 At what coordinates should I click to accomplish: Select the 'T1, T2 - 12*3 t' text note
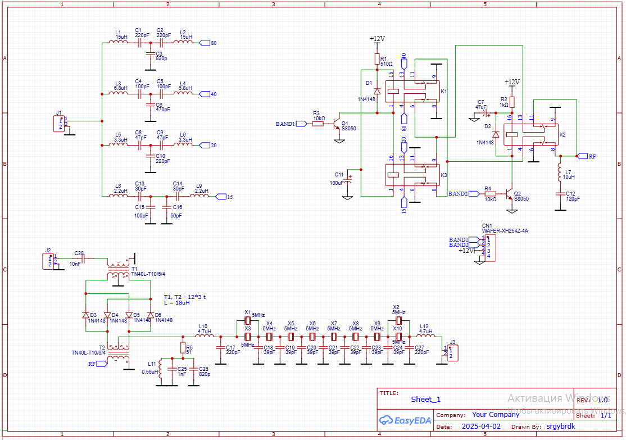tap(185, 297)
